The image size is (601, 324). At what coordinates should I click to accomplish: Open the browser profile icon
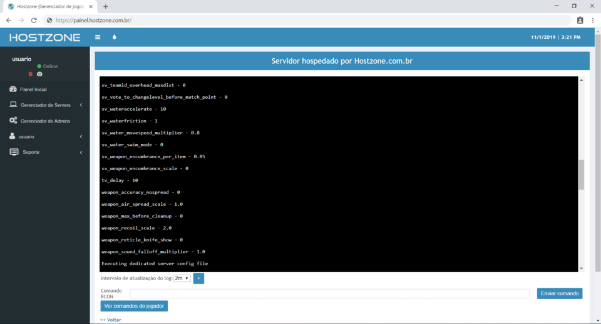(580, 20)
